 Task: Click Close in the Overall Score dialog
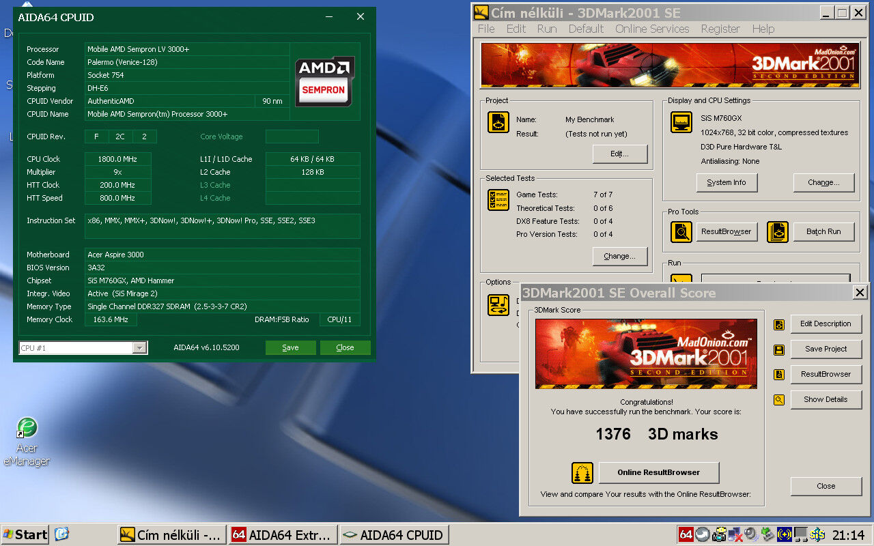point(826,486)
